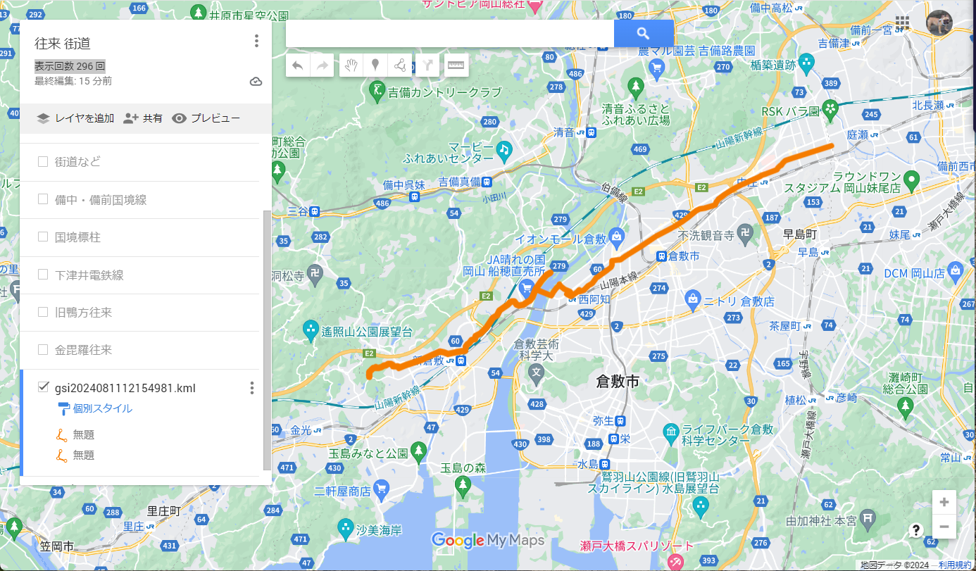Open the プレビュー preview
Viewport: 976px width, 571px height.
(x=206, y=118)
